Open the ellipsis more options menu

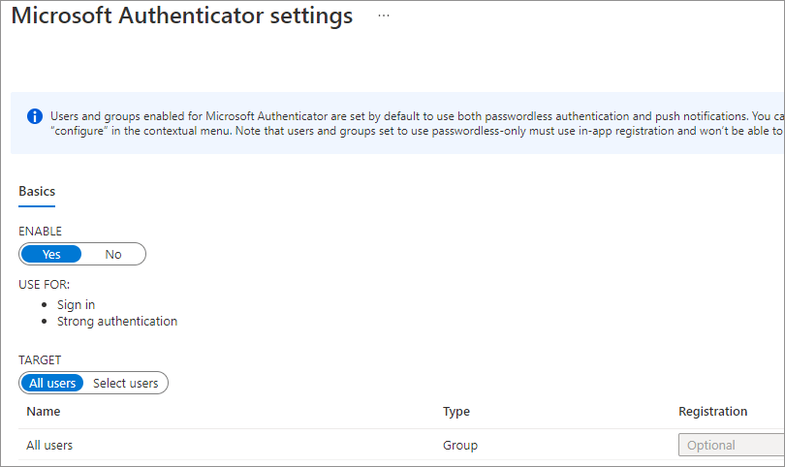click(x=384, y=16)
